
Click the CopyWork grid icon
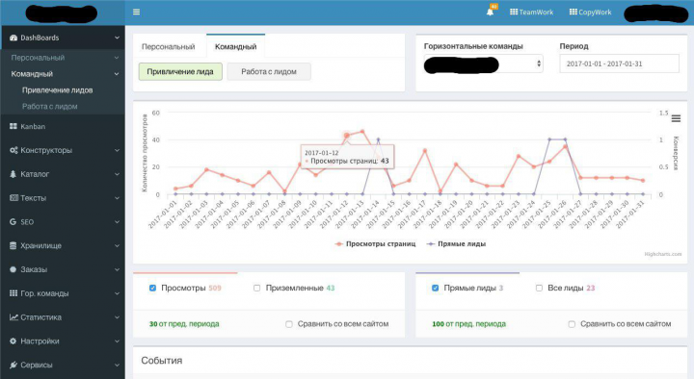pos(574,12)
